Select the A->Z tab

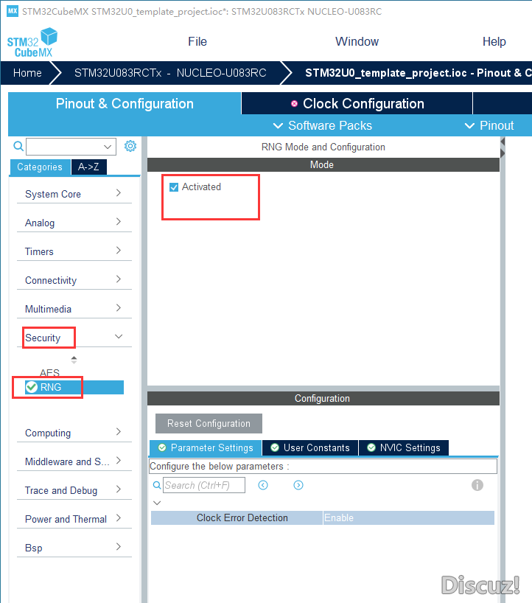pos(89,167)
